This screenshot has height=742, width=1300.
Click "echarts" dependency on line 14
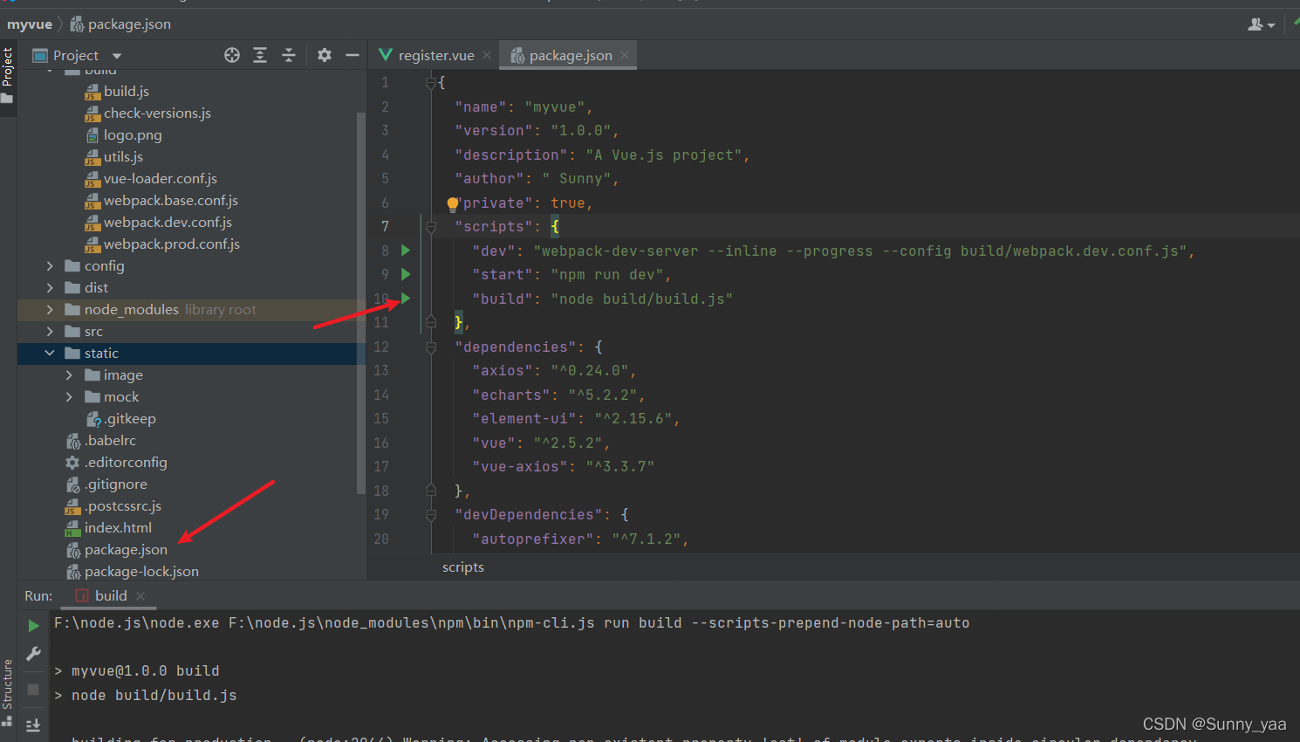click(511, 395)
